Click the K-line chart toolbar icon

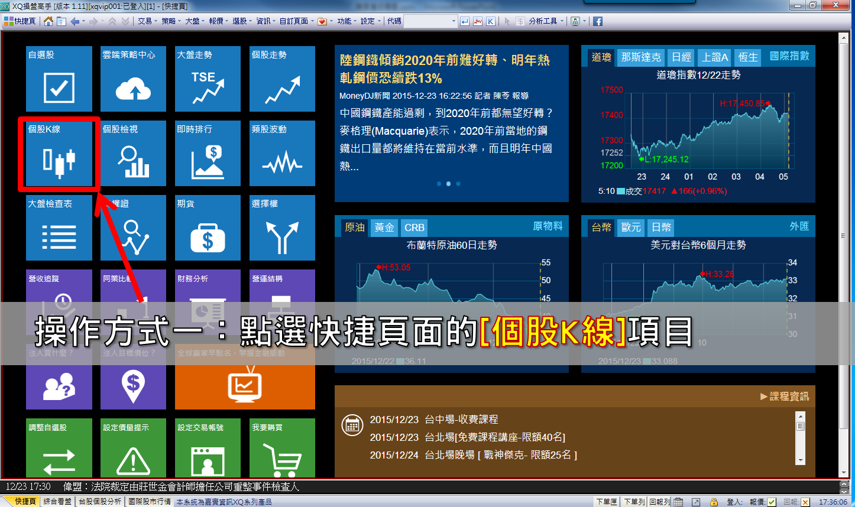pyautogui.click(x=491, y=21)
